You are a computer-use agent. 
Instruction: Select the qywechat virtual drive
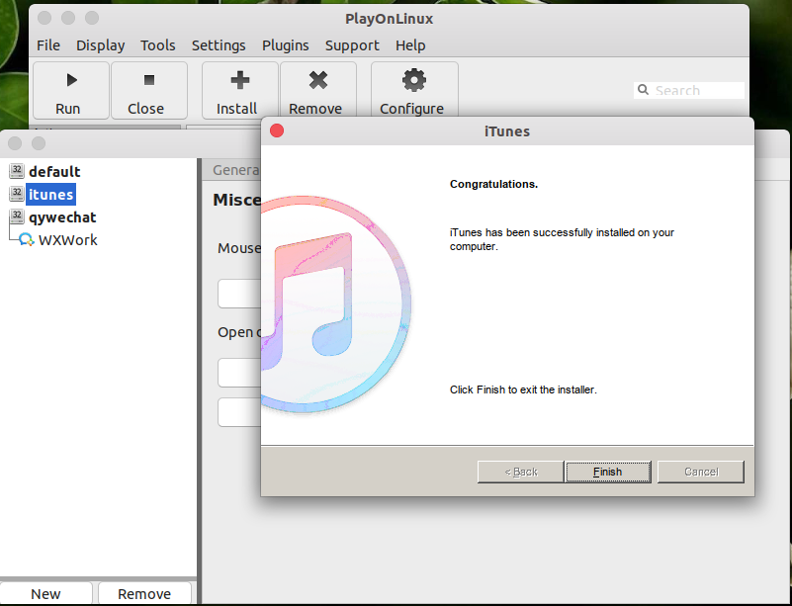tap(62, 217)
